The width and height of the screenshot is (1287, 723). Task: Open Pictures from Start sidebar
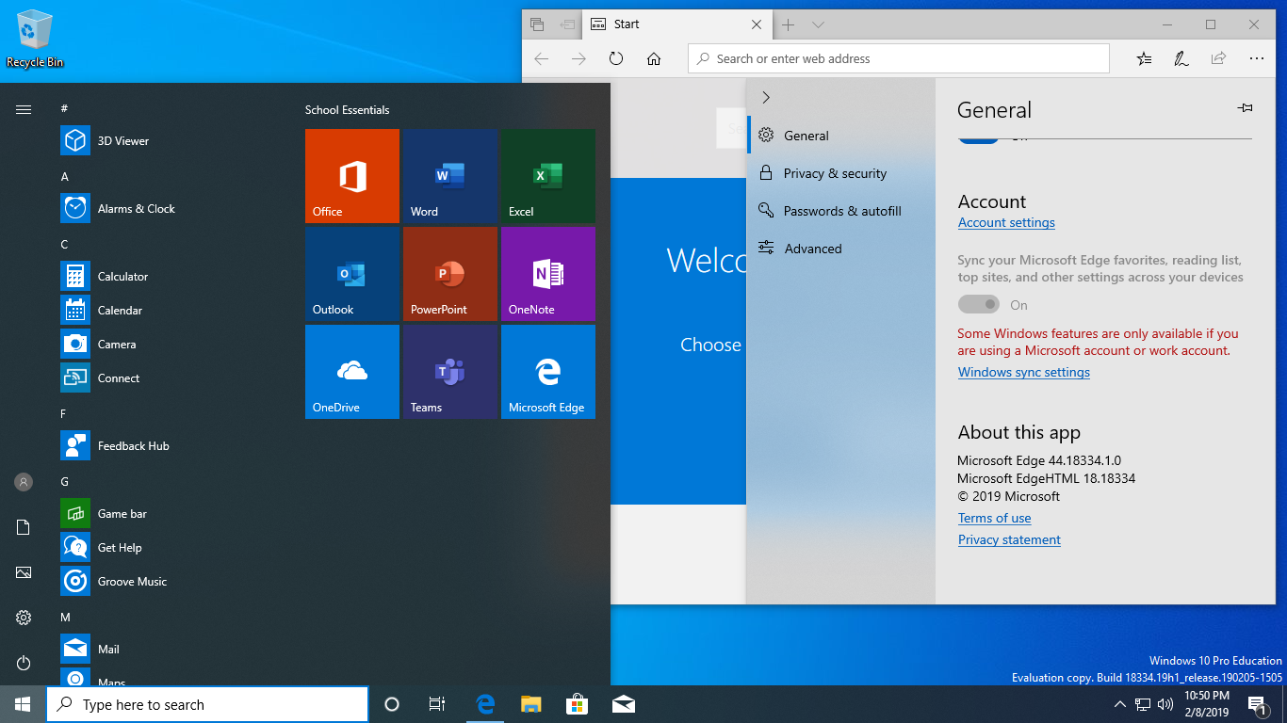click(x=24, y=572)
